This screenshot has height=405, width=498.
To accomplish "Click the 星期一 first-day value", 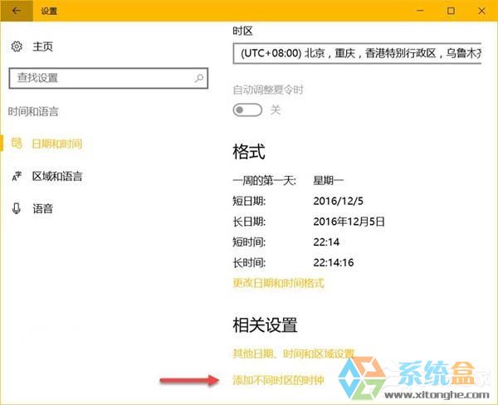I will coord(329,180).
